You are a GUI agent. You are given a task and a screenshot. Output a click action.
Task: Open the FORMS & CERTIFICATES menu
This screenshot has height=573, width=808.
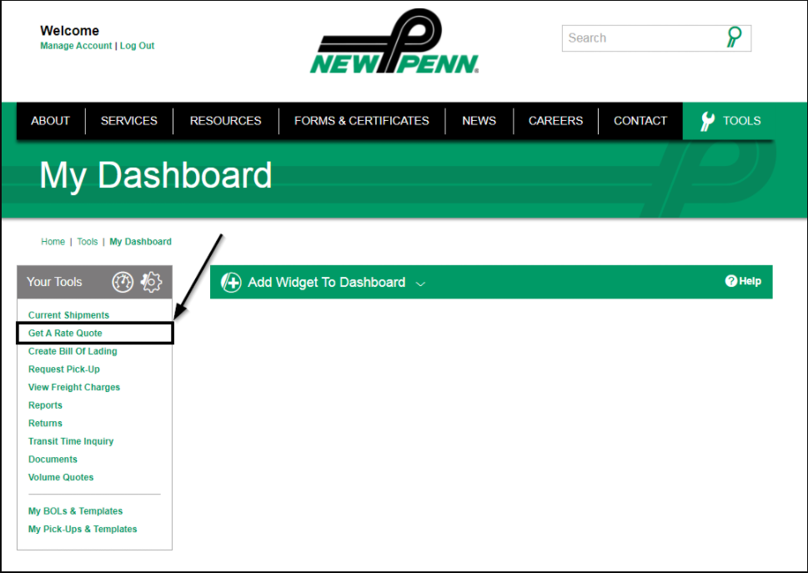[x=361, y=121]
